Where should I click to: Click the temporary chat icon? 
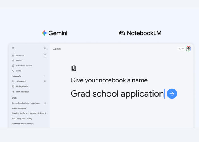click(45, 55)
